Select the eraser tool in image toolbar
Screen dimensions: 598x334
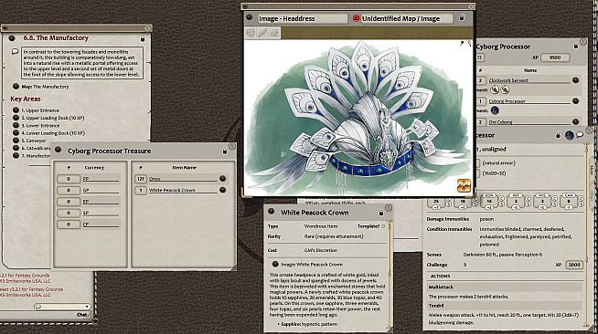(274, 33)
